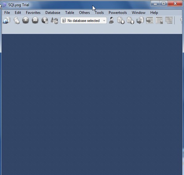This screenshot has width=184, height=175.
Task: Click the execute all queries icon
Action: (x=35, y=20)
